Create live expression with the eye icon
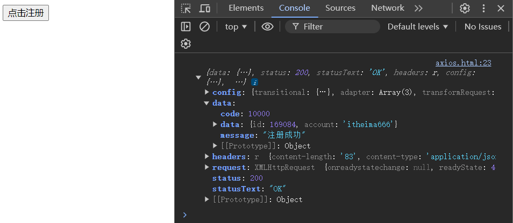Viewport: 513px width, 223px height. 267,27
